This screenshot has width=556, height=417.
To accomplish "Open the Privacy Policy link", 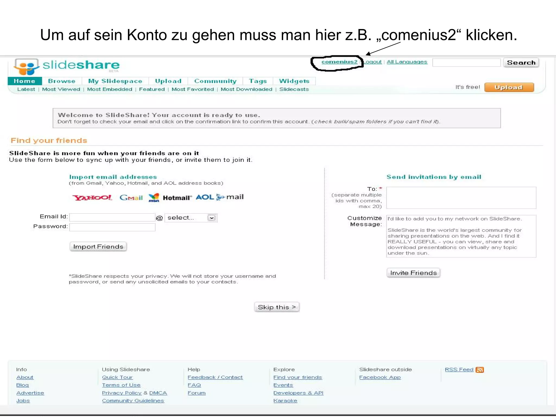I will [x=122, y=393].
